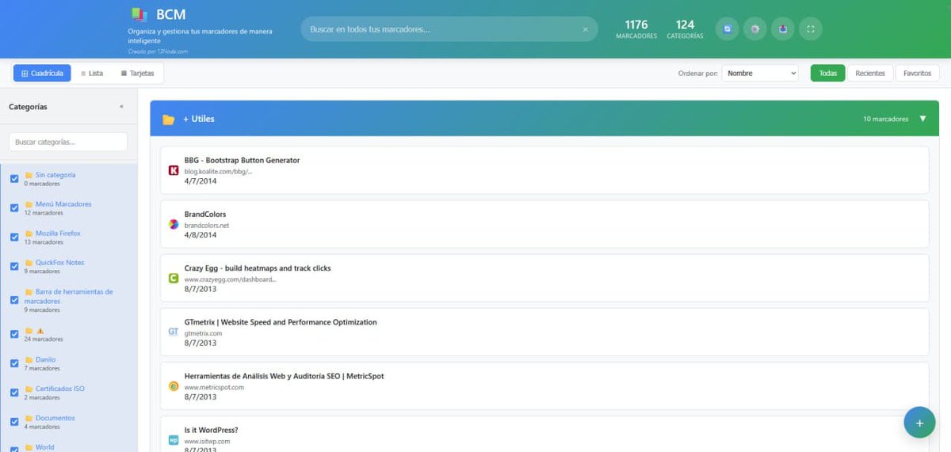
Task: Click the floating add bookmark plus button
Action: [x=919, y=423]
